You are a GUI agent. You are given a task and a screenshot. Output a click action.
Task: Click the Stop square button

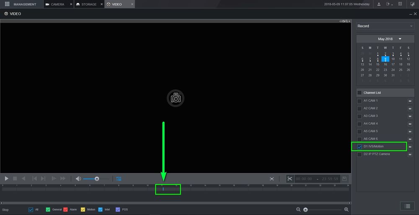pyautogui.click(x=15, y=179)
